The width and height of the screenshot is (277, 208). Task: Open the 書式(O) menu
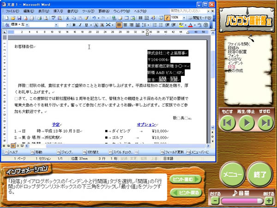tap(72, 11)
